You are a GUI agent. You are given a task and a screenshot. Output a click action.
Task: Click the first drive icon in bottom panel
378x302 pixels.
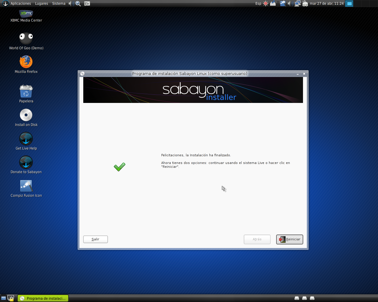[x=297, y=298]
